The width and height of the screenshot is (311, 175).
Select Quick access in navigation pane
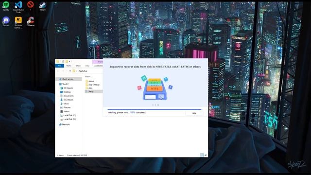point(69,79)
